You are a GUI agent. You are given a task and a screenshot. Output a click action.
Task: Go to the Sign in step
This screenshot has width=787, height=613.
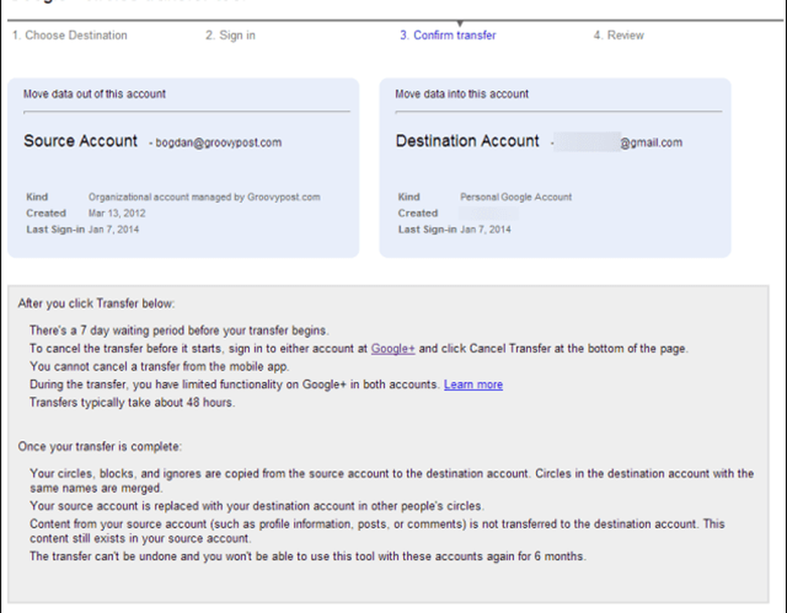coord(230,35)
